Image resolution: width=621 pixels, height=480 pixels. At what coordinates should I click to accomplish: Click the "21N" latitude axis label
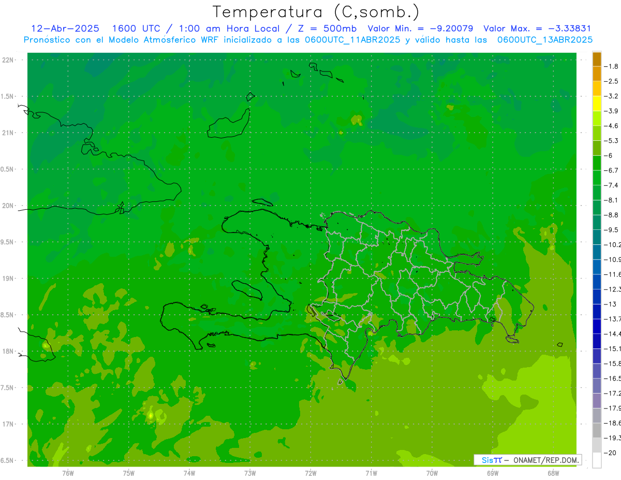tap(9, 133)
